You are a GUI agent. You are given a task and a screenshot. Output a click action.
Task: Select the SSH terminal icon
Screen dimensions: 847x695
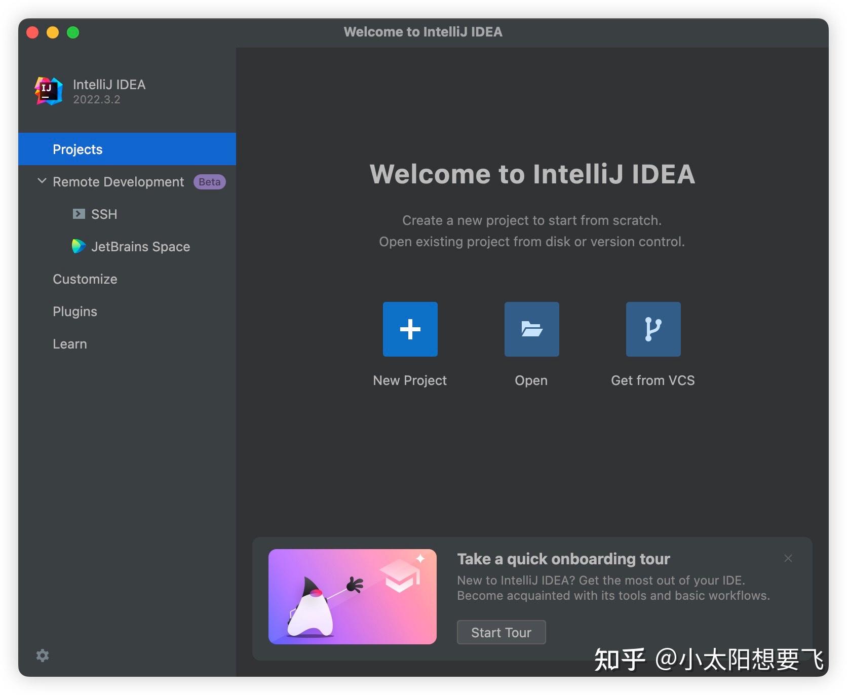coord(79,214)
